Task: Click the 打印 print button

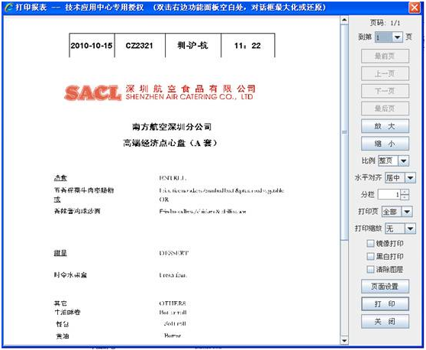Action: tap(385, 304)
